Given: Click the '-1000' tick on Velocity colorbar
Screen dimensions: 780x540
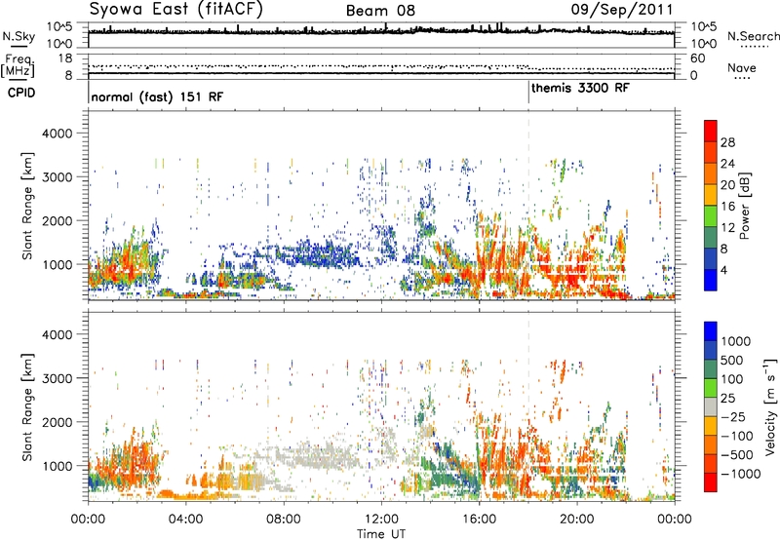Looking at the screenshot, I should tap(741, 474).
